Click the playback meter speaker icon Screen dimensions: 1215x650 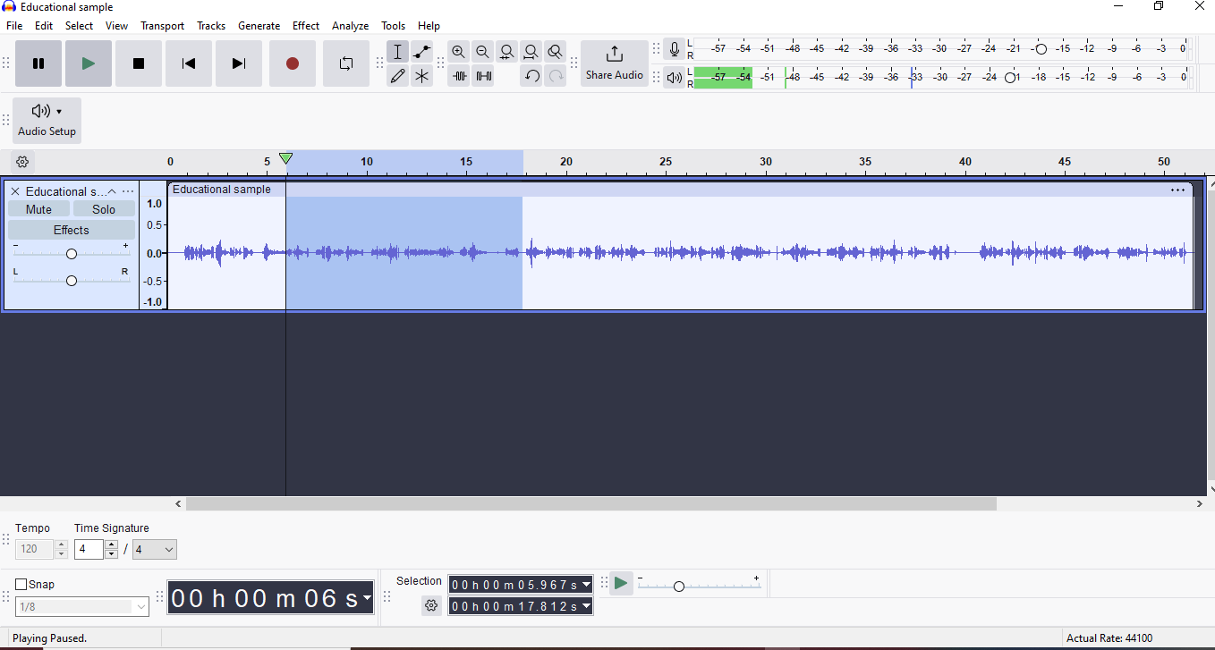675,78
